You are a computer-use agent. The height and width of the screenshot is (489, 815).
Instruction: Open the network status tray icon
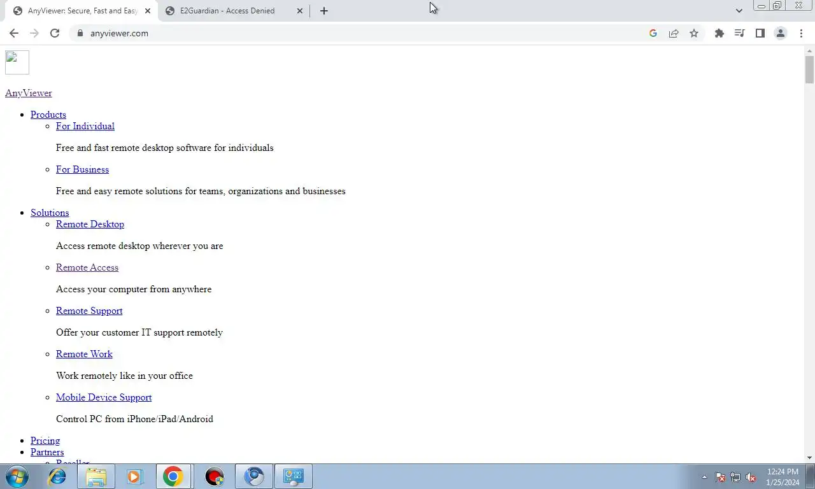(735, 477)
